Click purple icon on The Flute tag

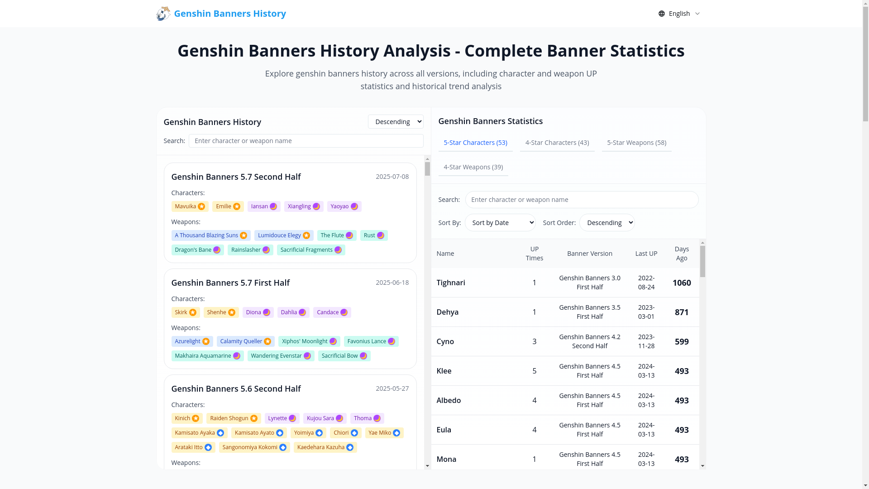[349, 235]
